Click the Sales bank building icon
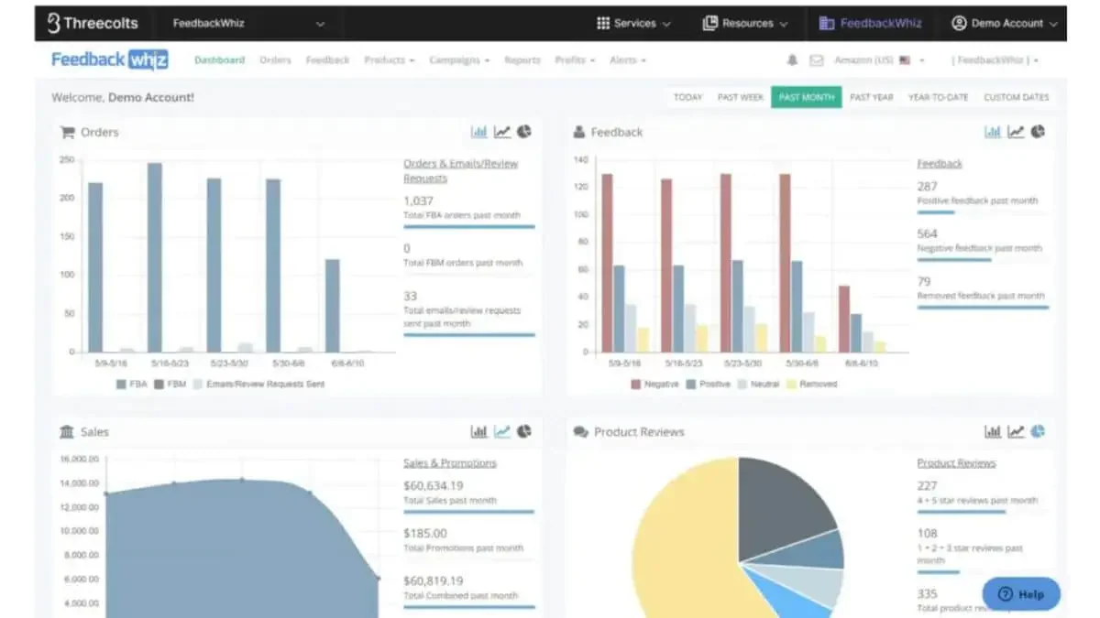This screenshot has height=618, width=1100. click(x=67, y=431)
